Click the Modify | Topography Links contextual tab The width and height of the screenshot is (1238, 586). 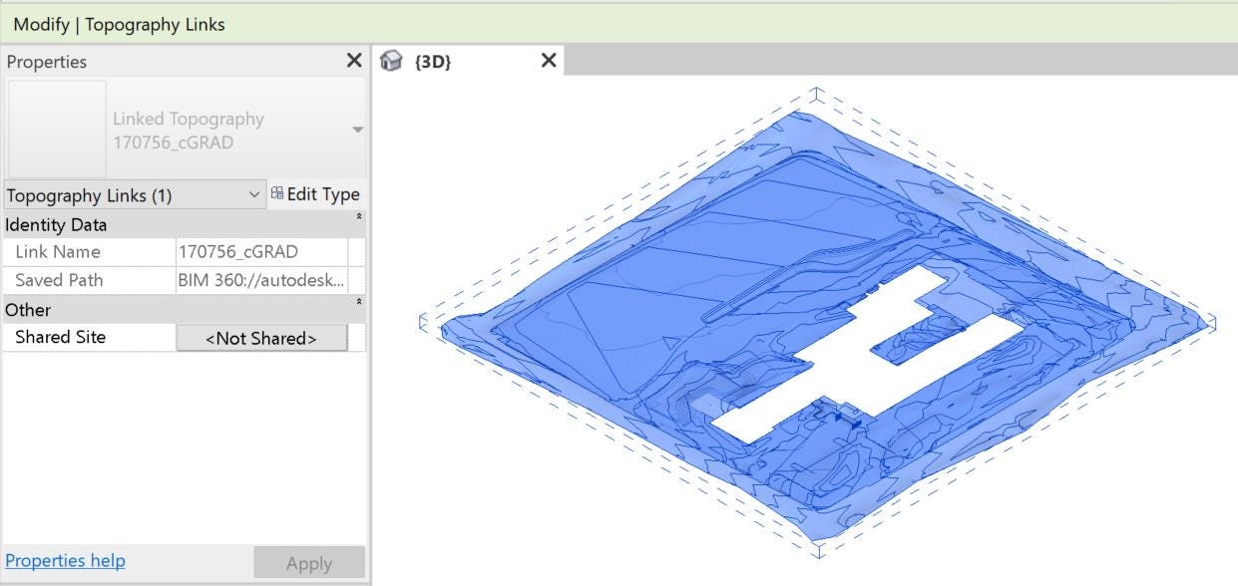pyautogui.click(x=119, y=24)
